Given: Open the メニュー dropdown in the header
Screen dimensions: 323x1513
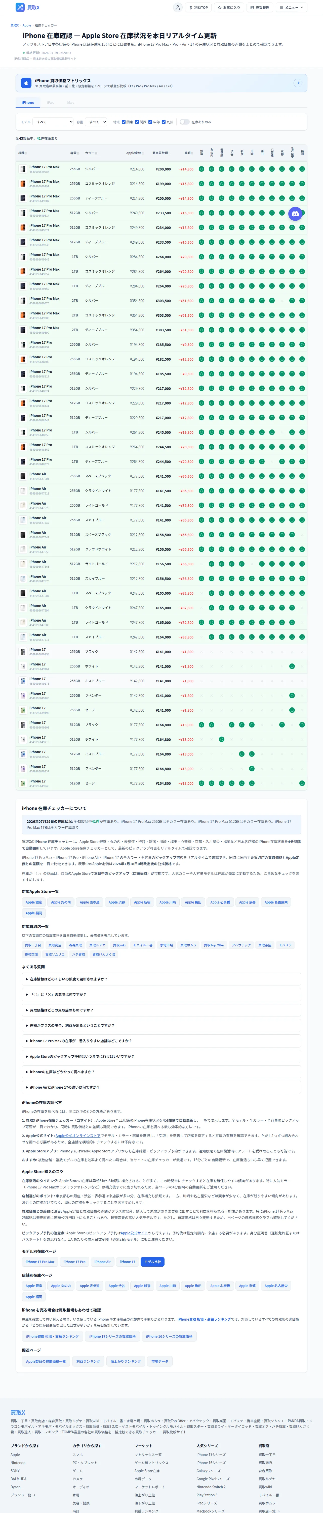Looking at the screenshot, I should click(291, 8).
